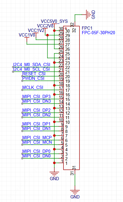This screenshot has height=202, width=123.
Task: Select the MIPI_CSI_DN0 net label
Action: [37, 156]
